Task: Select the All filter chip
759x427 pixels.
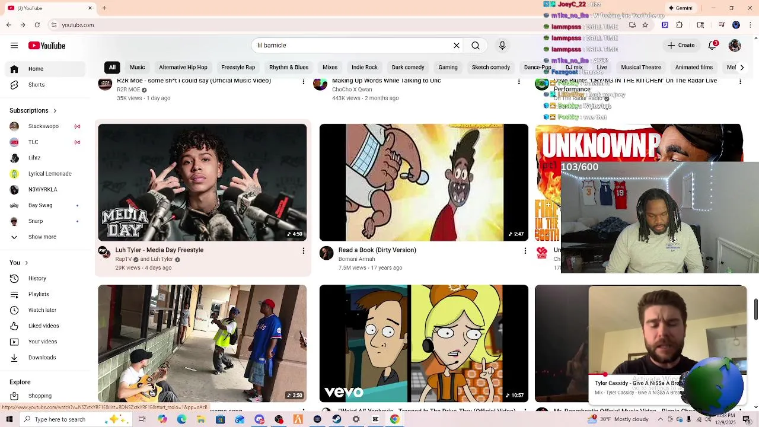Action: click(x=112, y=67)
